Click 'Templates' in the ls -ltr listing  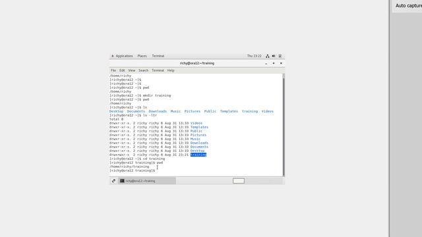199,127
